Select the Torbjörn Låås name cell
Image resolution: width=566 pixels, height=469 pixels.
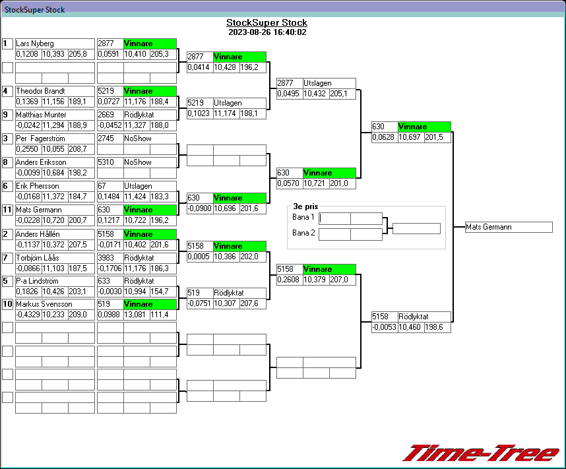(55, 258)
